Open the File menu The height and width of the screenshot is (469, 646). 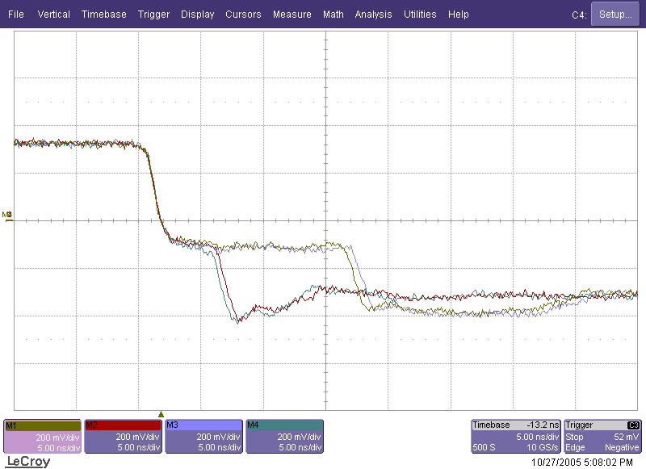(x=15, y=15)
